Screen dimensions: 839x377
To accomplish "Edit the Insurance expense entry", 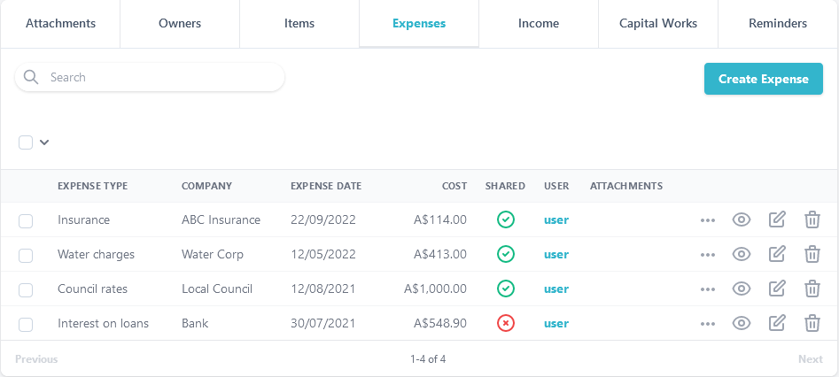I will [777, 220].
